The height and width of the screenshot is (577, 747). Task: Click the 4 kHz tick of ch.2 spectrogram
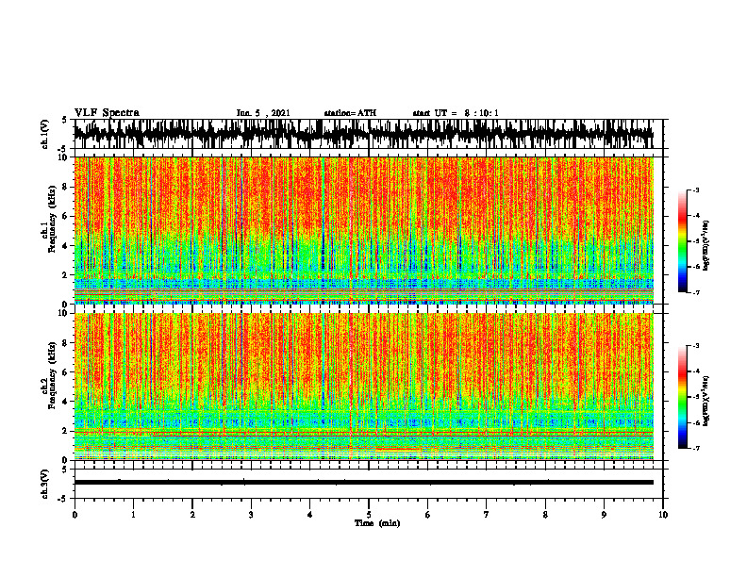(x=66, y=402)
